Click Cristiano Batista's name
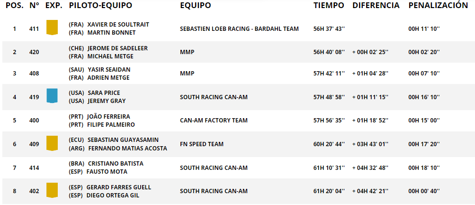This screenshot has height=205, width=475. [116, 163]
